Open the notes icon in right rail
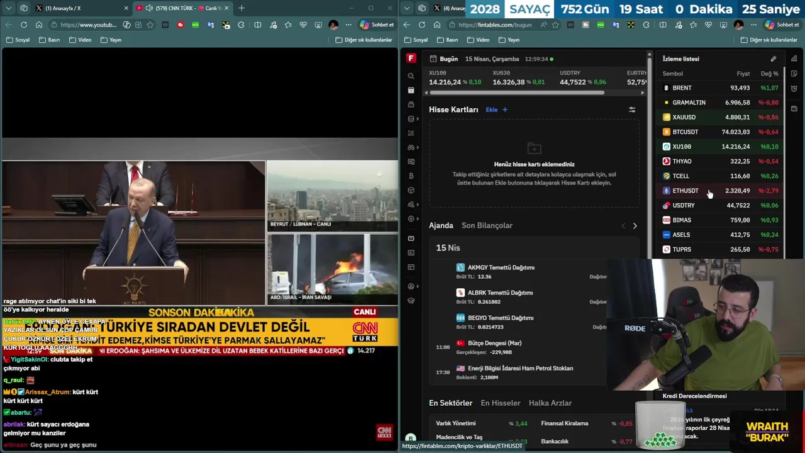 click(794, 74)
